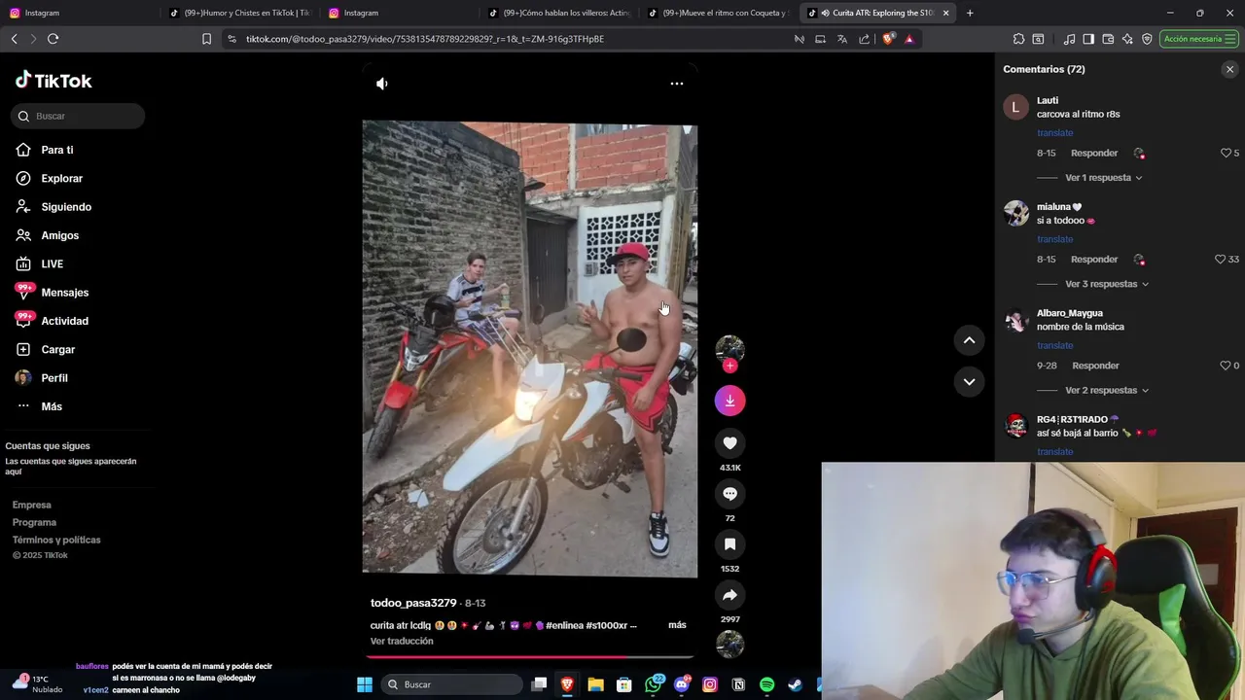Click Acción necesaria button
The width and height of the screenshot is (1245, 700).
[x=1198, y=39]
